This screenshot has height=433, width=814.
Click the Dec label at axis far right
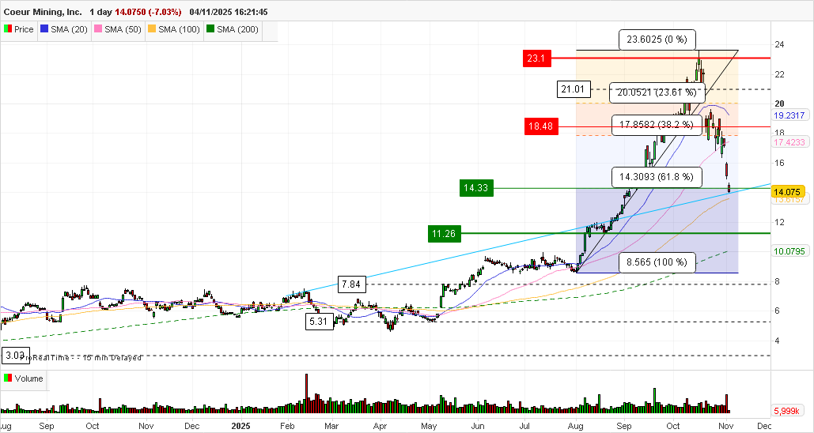click(763, 426)
